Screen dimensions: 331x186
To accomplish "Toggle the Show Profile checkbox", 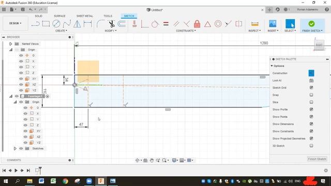I will (x=311, y=109).
